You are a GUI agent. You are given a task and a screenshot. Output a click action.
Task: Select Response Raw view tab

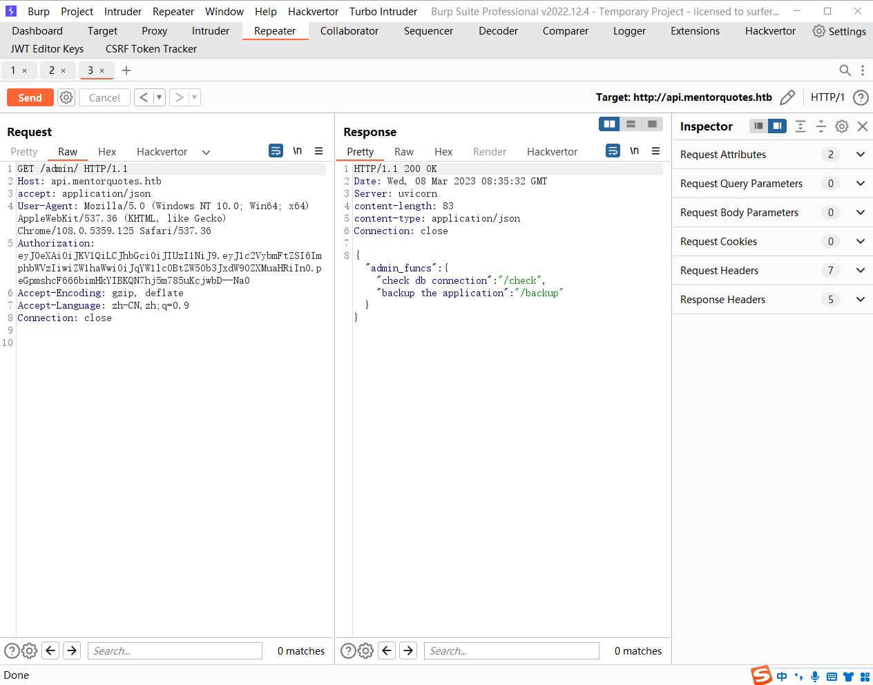(404, 152)
